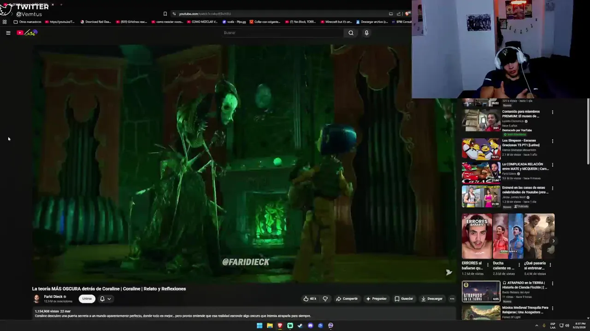
Task: Expand notification options chevron next to bell
Action: pos(109,299)
